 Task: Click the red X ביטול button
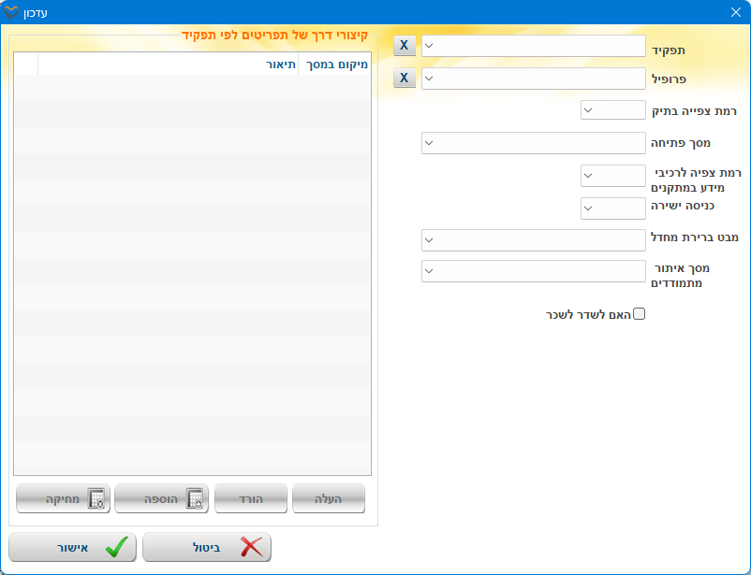pos(207,547)
